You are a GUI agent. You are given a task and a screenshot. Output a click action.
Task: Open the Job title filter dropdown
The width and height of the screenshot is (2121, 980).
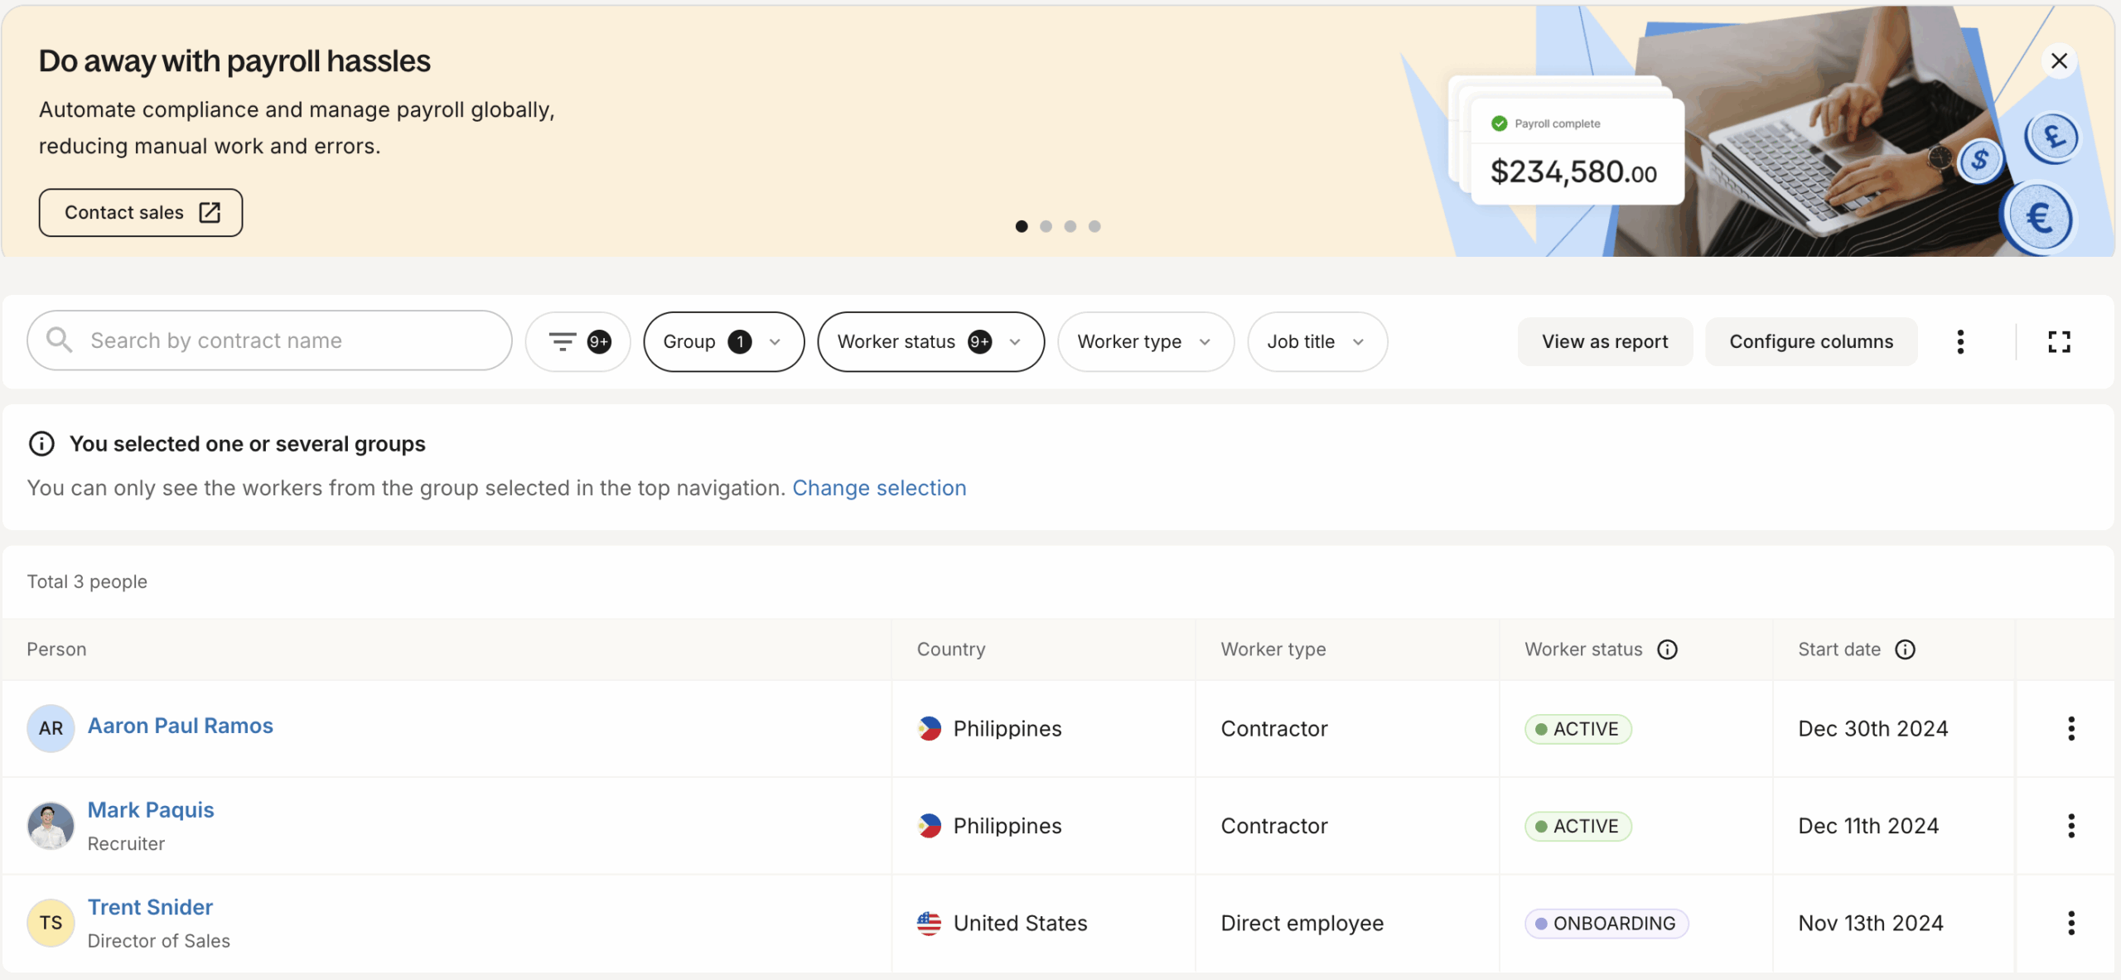pyautogui.click(x=1317, y=341)
